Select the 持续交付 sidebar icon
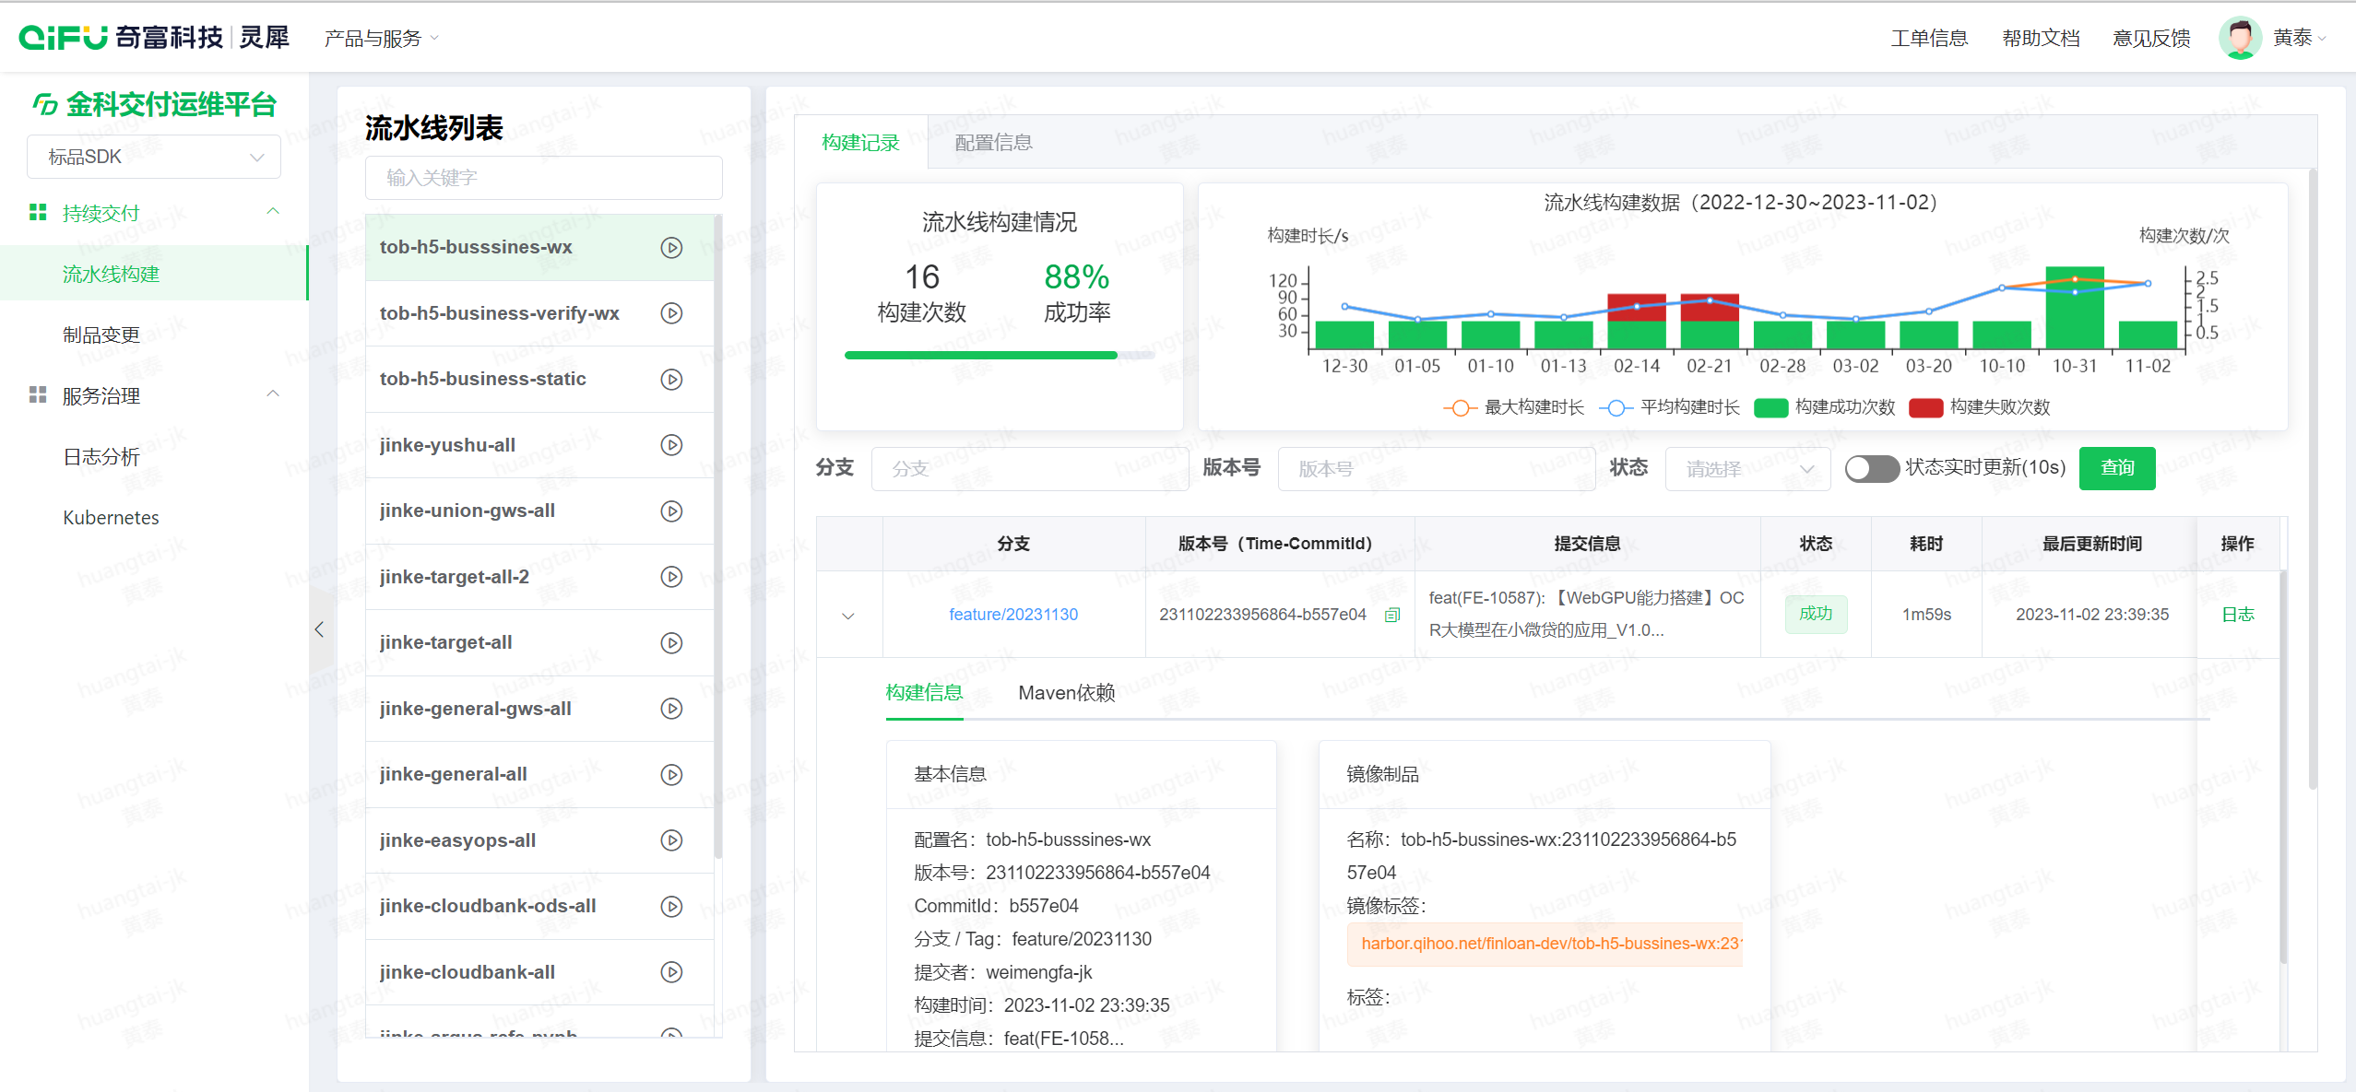This screenshot has height=1092, width=2356. coord(38,211)
